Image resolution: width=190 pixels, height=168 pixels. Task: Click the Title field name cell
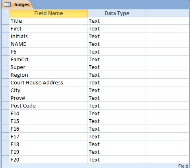click(48, 21)
